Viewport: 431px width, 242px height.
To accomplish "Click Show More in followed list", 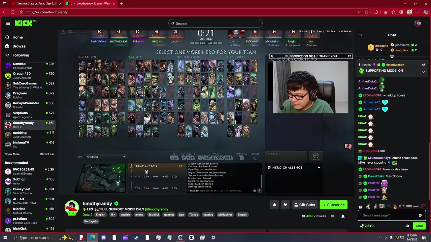I will 12,154.
